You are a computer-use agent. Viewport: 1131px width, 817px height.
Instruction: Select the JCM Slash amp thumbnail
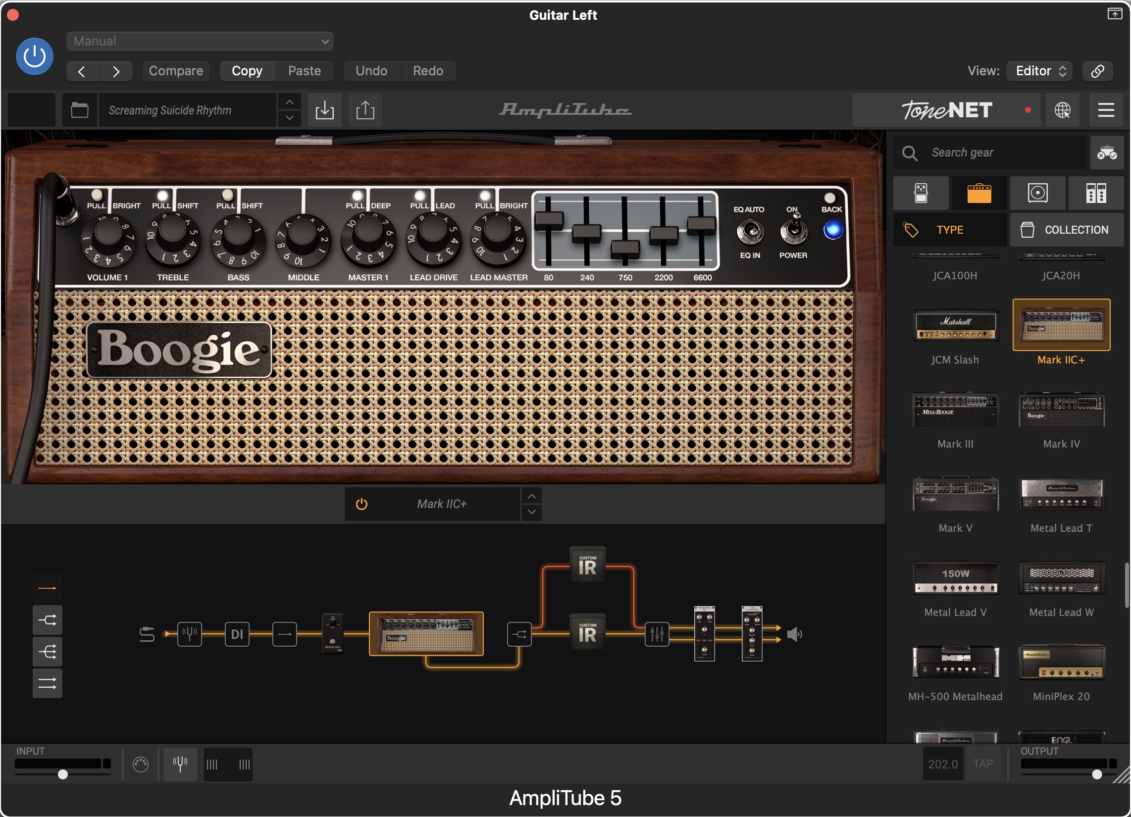pos(955,325)
